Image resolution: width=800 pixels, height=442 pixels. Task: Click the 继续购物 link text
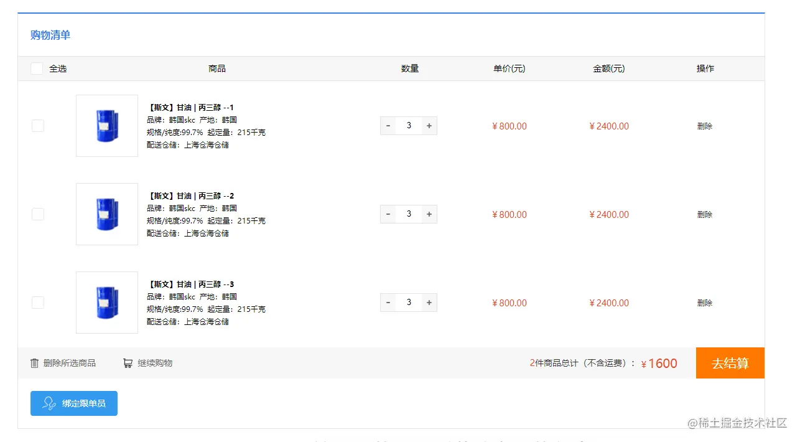(155, 363)
